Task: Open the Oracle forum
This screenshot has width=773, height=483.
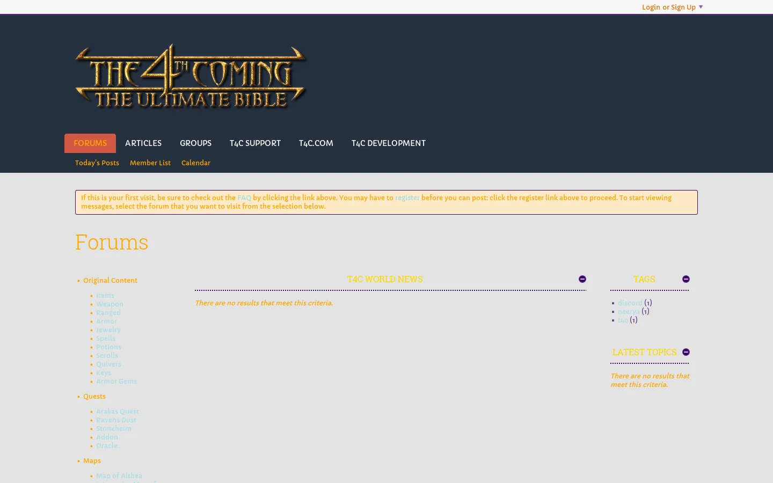Action: [x=107, y=445]
